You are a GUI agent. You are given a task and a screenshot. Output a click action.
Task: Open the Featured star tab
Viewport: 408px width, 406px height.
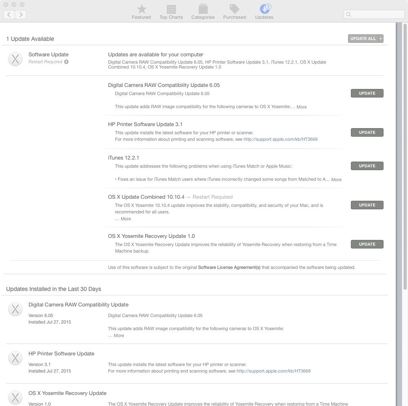(141, 12)
